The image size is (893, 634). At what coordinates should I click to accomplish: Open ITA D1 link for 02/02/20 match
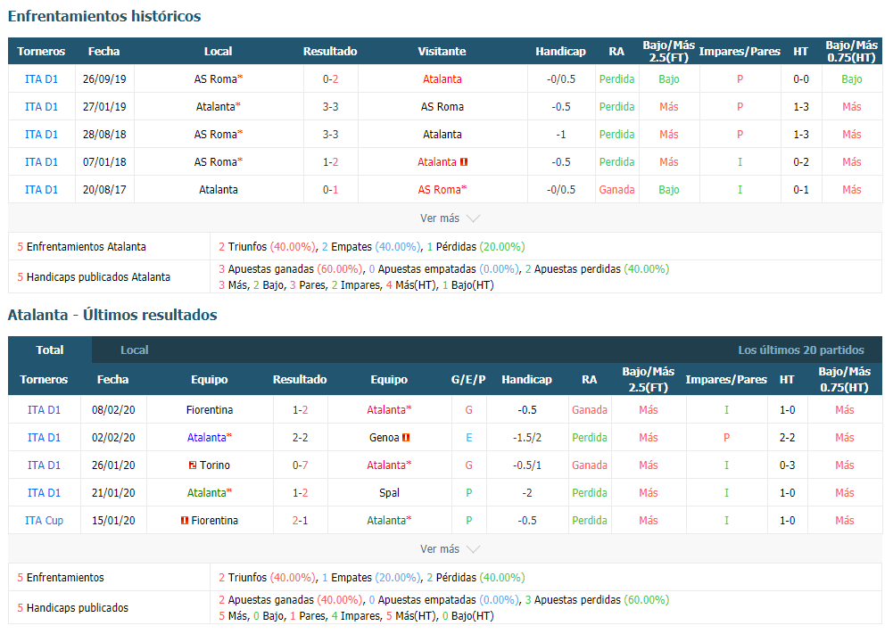[44, 437]
